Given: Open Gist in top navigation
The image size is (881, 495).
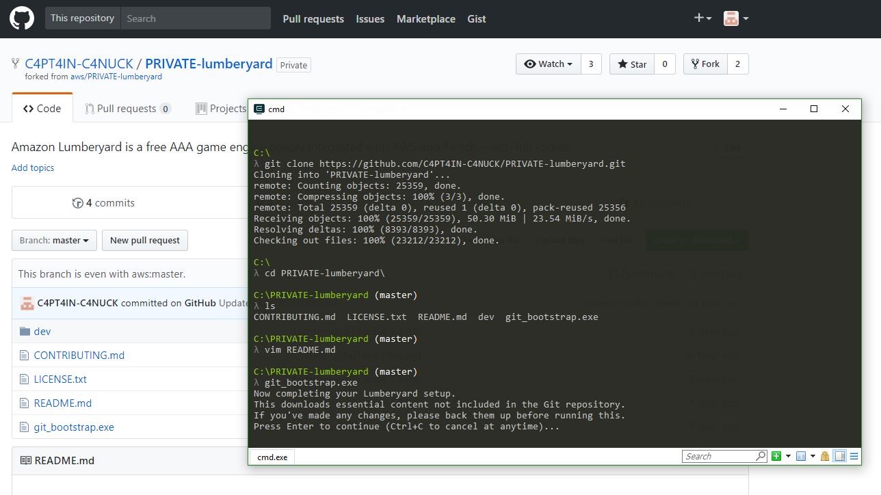Looking at the screenshot, I should point(477,19).
